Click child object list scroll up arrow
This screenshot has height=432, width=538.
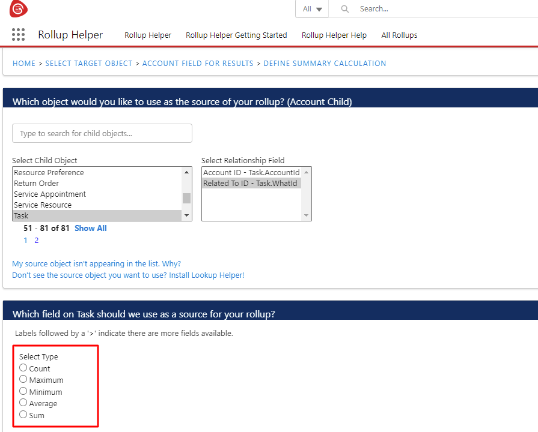coord(187,172)
